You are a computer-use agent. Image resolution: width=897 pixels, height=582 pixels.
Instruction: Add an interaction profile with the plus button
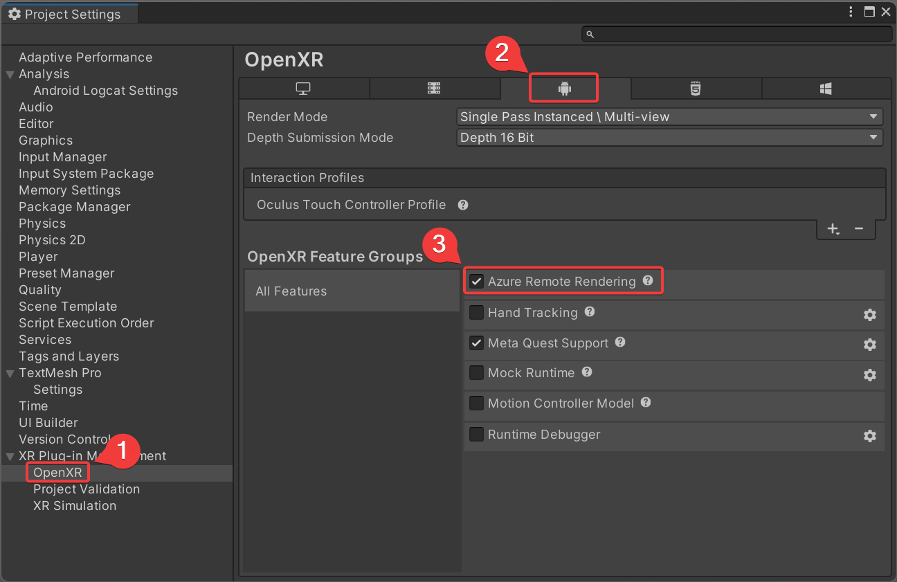833,228
